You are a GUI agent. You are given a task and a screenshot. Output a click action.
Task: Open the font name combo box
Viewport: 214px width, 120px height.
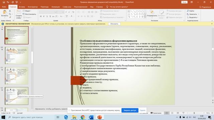48,12
